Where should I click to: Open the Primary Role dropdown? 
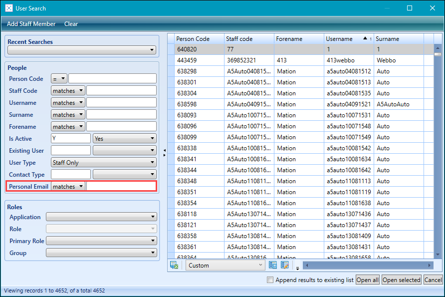click(x=101, y=241)
